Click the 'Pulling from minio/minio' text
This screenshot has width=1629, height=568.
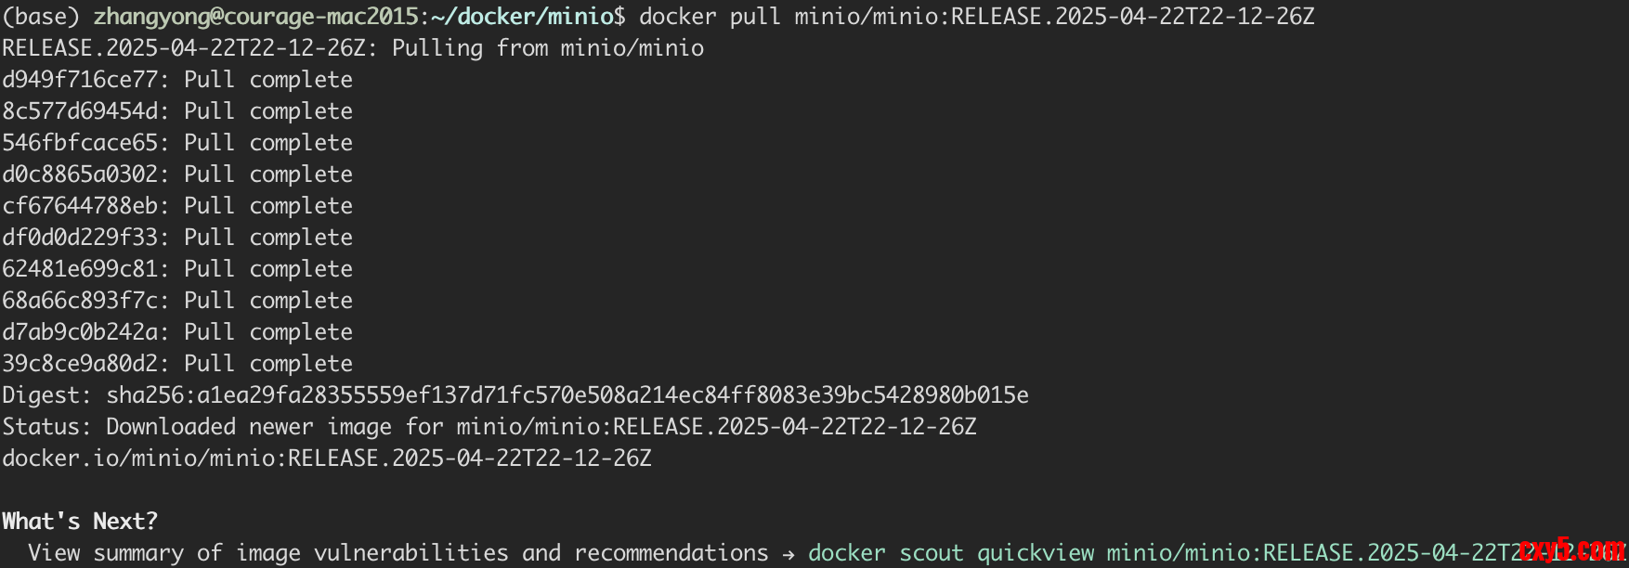[x=547, y=48]
